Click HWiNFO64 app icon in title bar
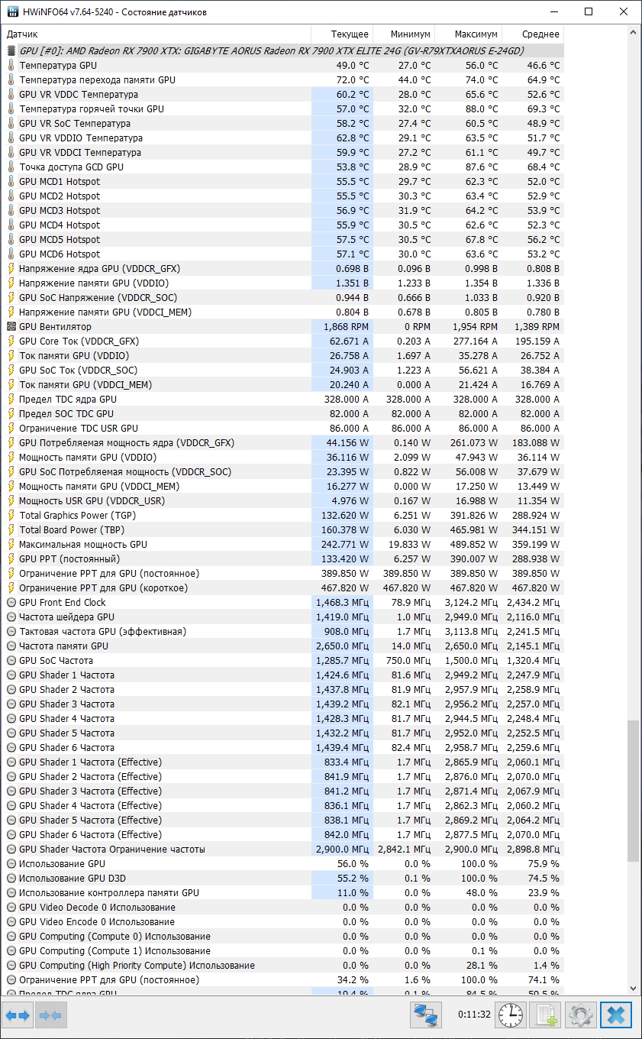This screenshot has height=1039, width=642. (x=12, y=12)
